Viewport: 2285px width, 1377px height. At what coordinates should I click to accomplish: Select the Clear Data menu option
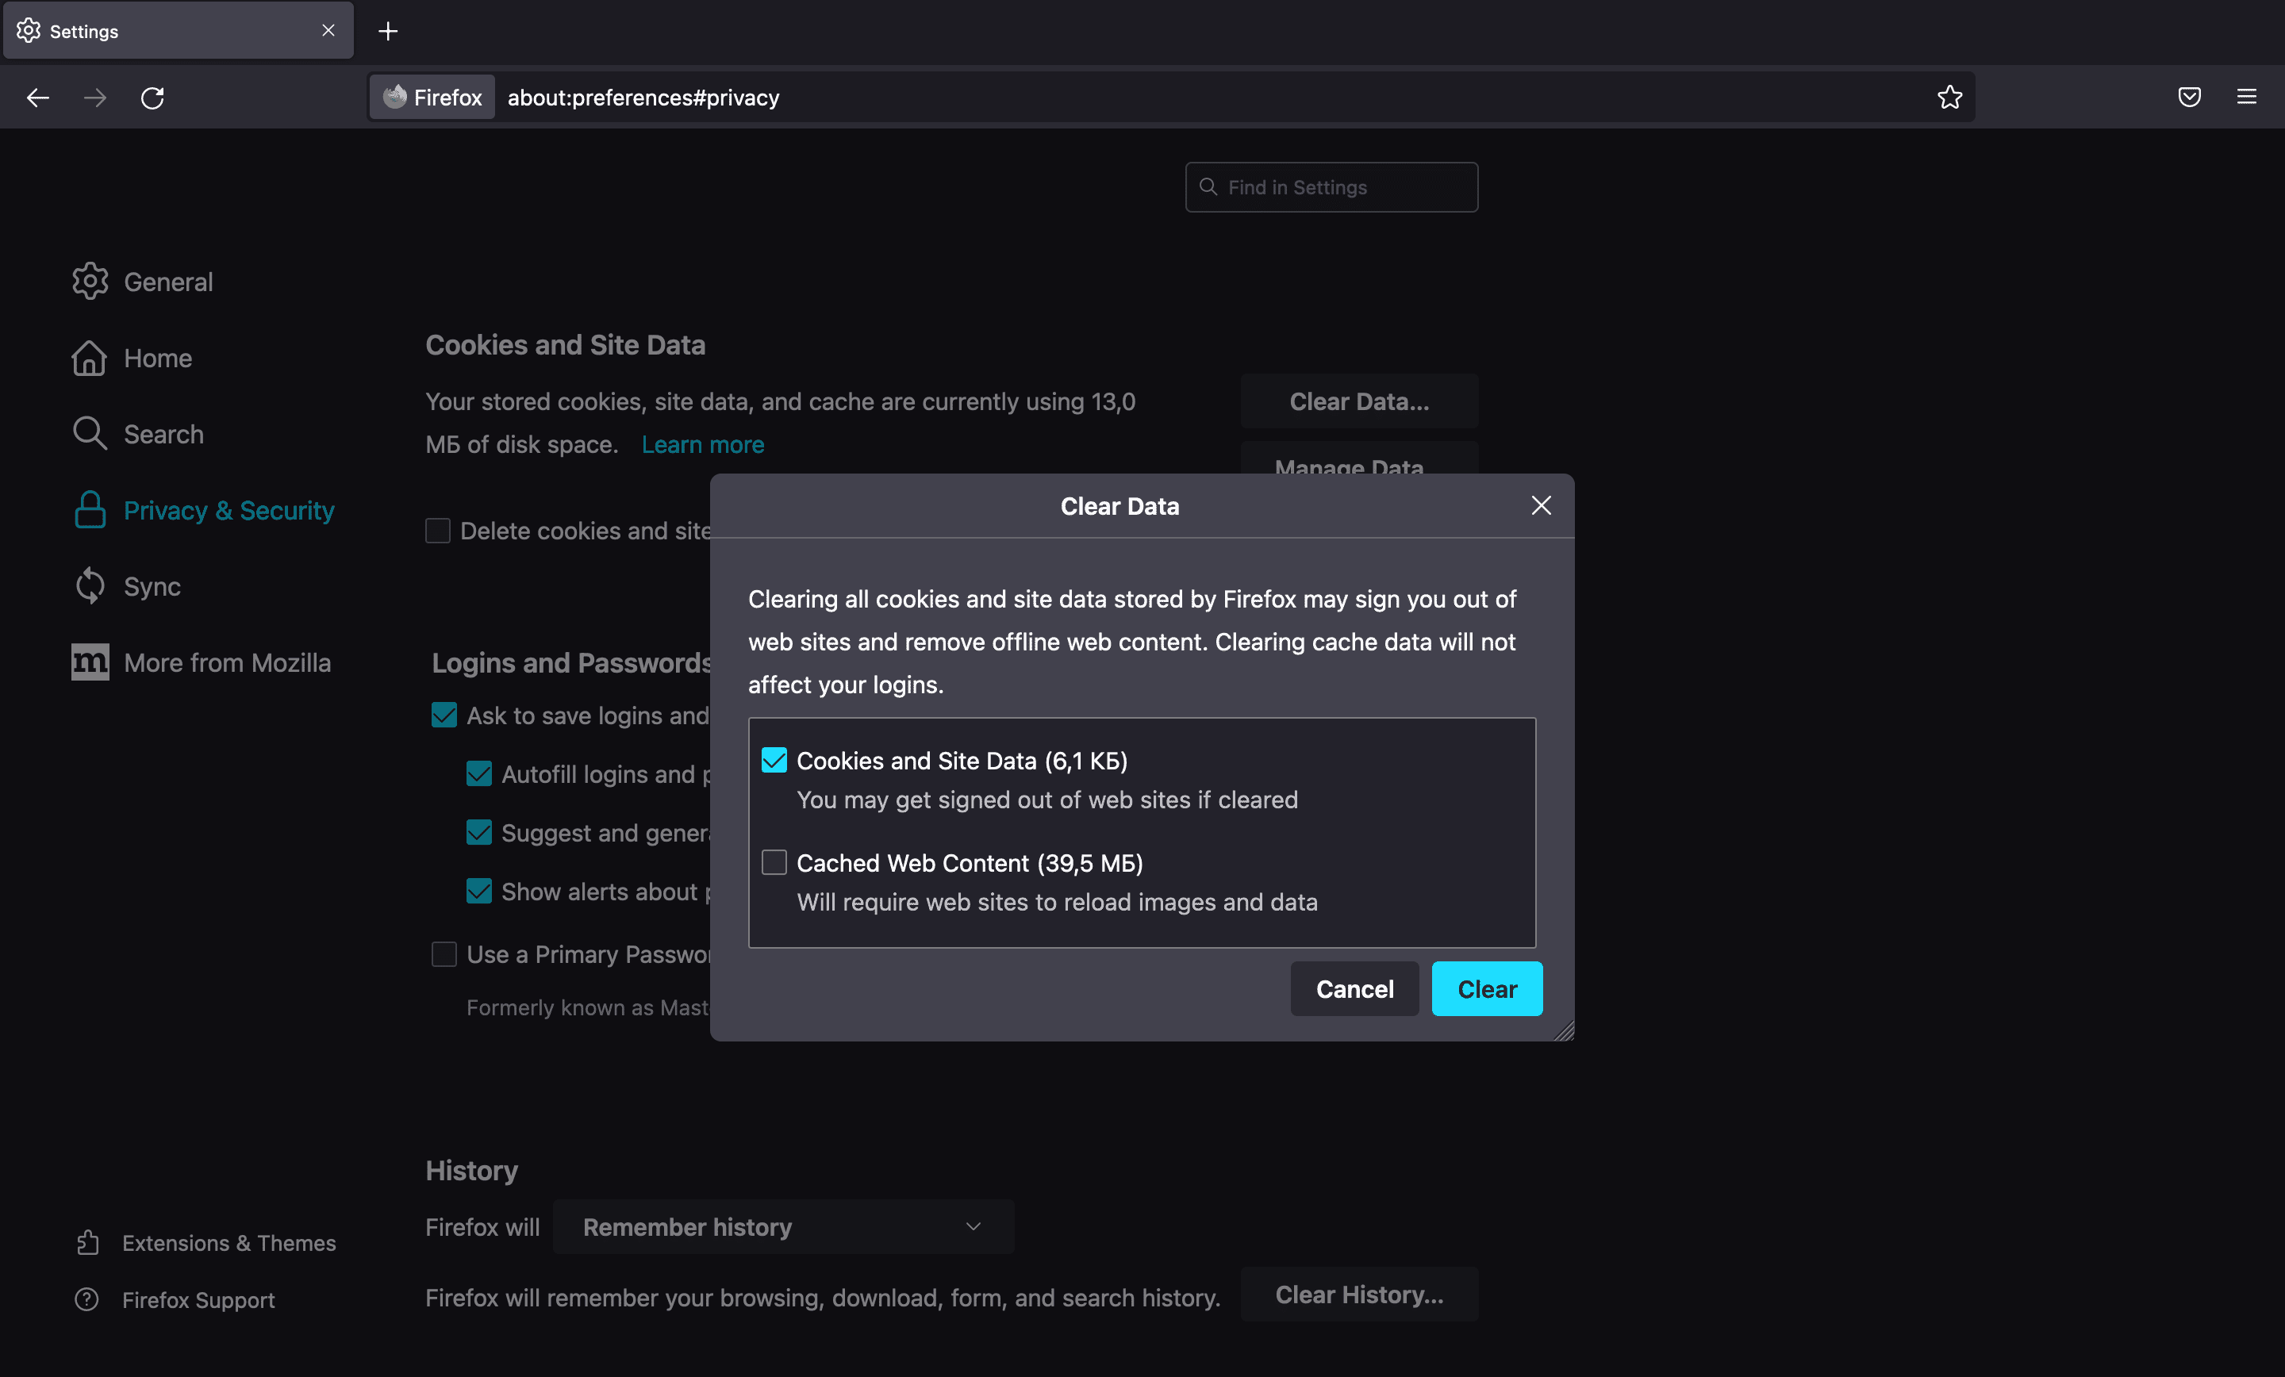point(1358,398)
